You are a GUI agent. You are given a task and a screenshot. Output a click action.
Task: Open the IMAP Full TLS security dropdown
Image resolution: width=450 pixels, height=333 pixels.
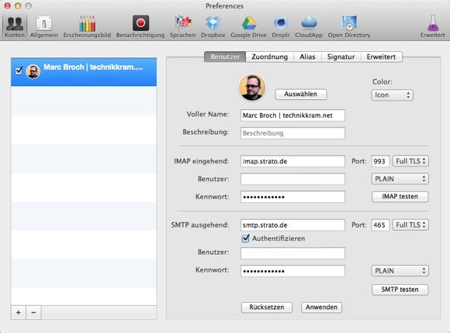[410, 161]
